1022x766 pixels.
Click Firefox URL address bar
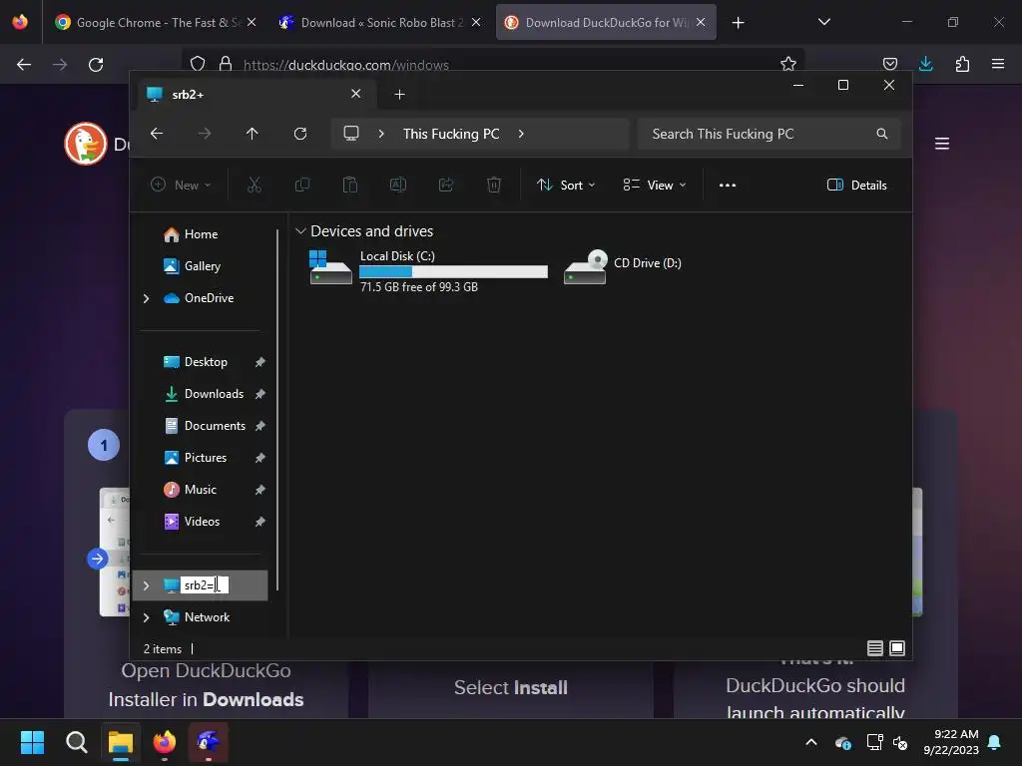click(x=493, y=64)
